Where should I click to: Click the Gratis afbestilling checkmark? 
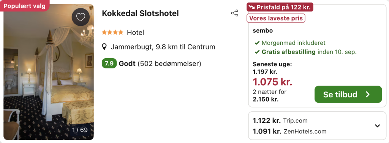257,52
